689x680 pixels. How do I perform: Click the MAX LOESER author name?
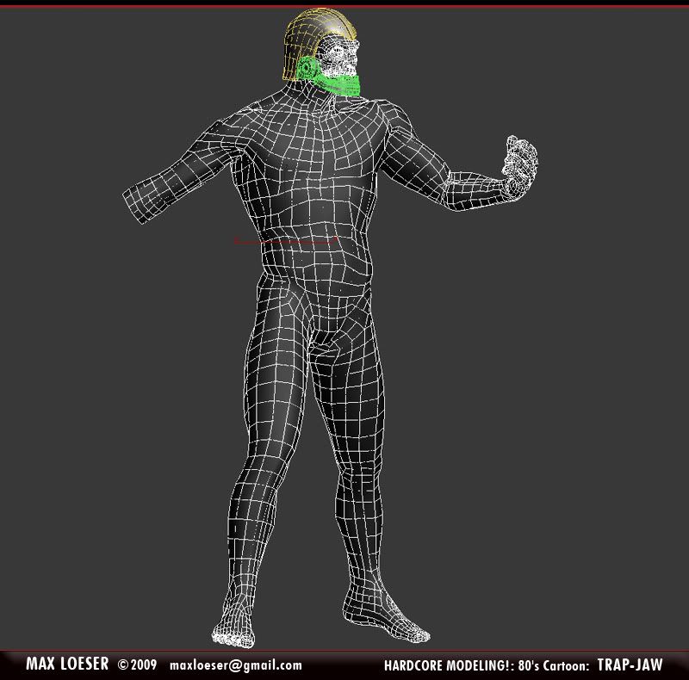point(66,665)
